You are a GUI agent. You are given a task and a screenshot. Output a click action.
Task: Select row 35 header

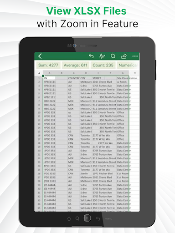(39, 208)
